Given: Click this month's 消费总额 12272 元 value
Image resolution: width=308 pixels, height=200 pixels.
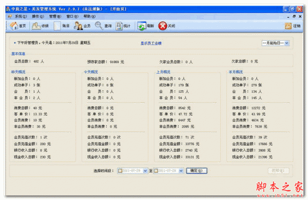Looking at the screenshot, I should [248, 108].
